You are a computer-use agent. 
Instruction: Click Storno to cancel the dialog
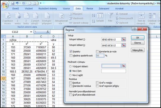tap(138, 43)
